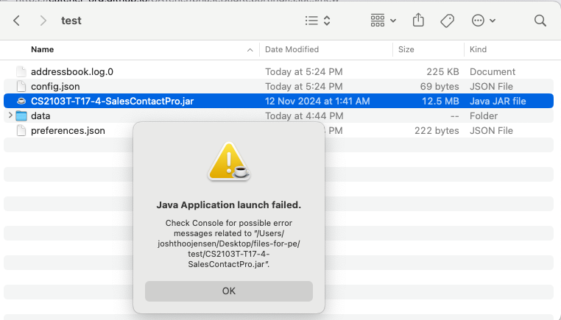This screenshot has width=561, height=320.
Task: Sort by Date Modified column
Action: coord(292,49)
